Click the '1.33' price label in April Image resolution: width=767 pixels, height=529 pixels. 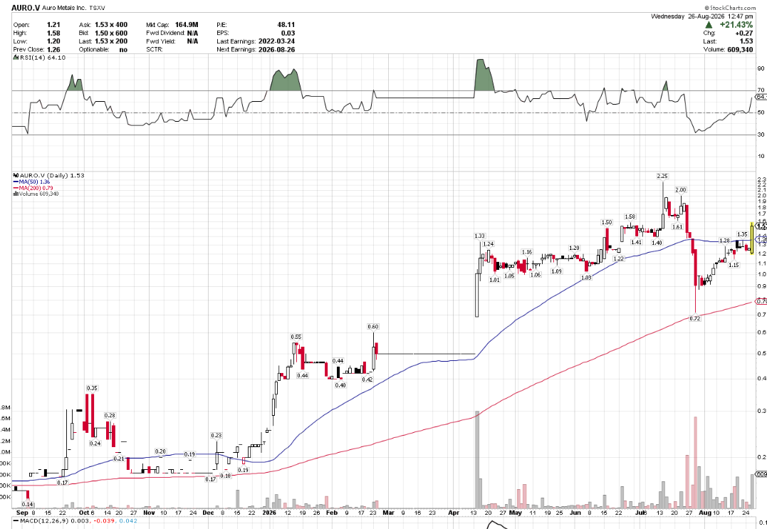[x=479, y=236]
